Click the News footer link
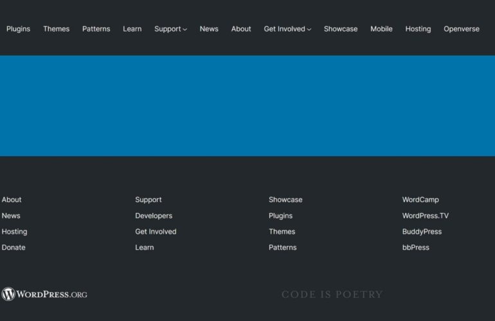This screenshot has width=495, height=321. click(11, 216)
